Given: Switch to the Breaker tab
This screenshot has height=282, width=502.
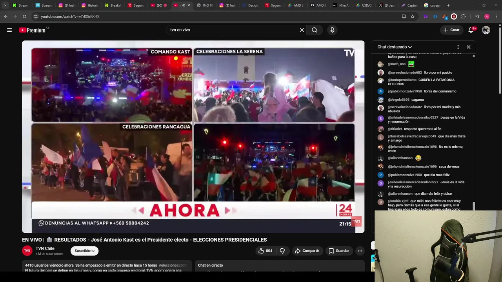Looking at the screenshot, I should (x=113, y=5).
